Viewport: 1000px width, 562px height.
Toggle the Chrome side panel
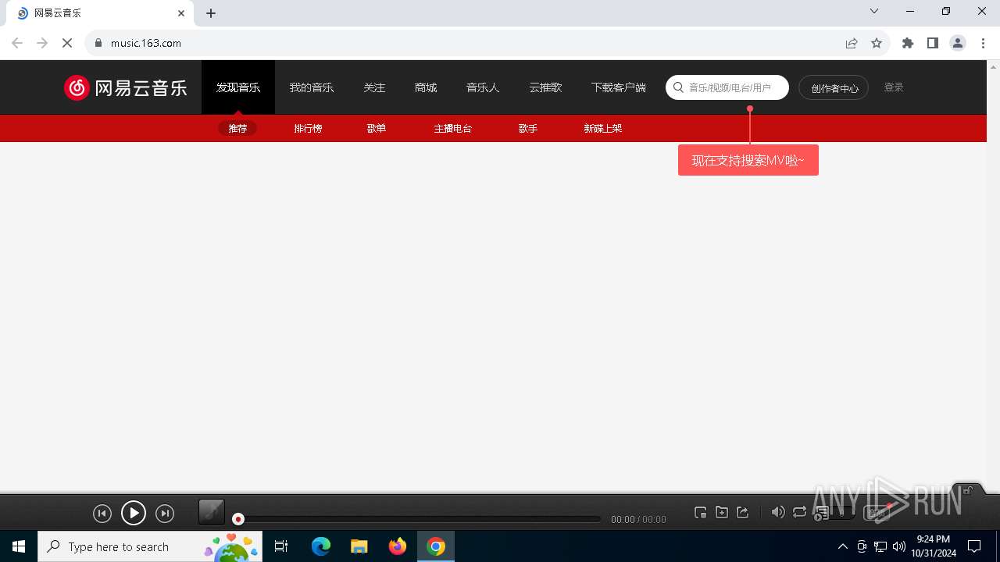[x=933, y=43]
